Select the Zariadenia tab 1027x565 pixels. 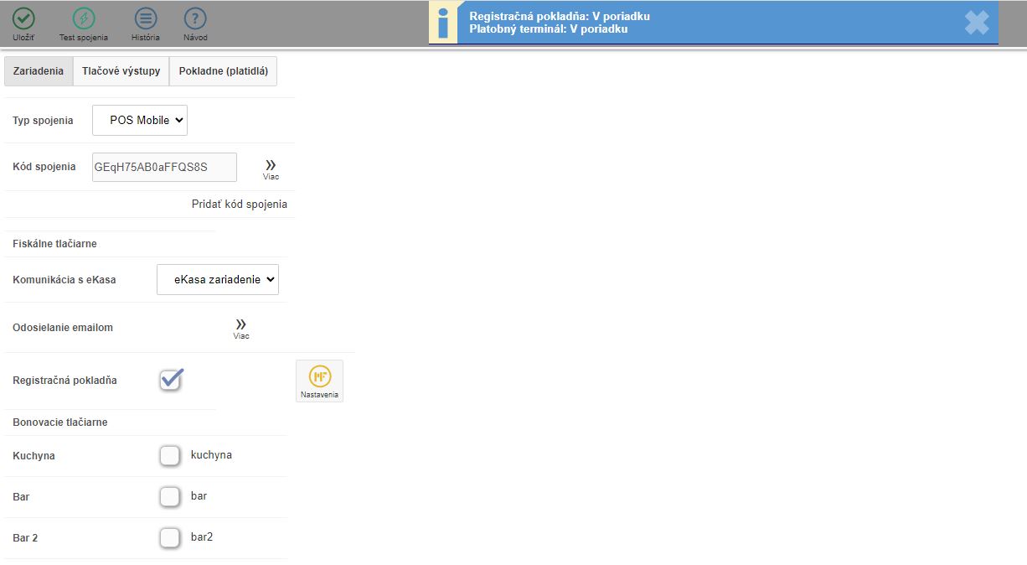click(x=39, y=71)
